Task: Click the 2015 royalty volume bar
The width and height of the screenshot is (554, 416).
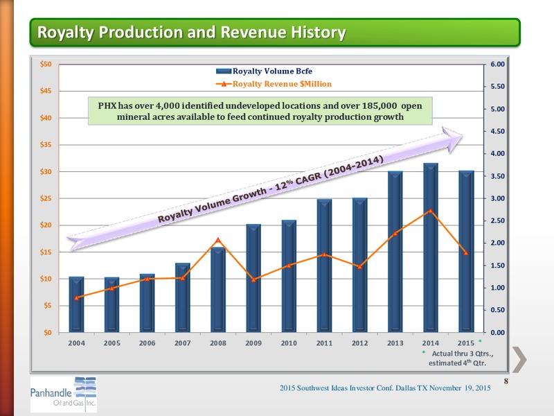Action: tap(466, 252)
